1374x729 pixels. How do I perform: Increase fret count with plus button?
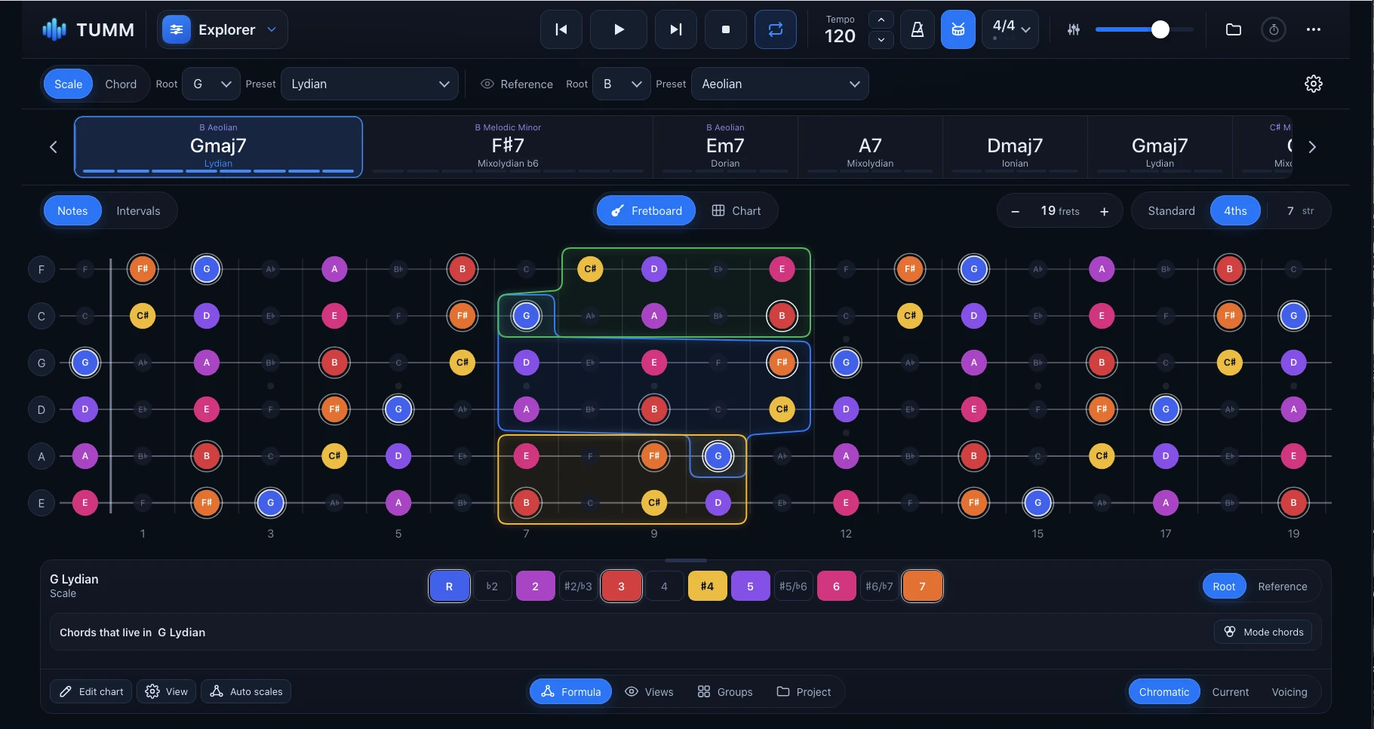(x=1104, y=211)
